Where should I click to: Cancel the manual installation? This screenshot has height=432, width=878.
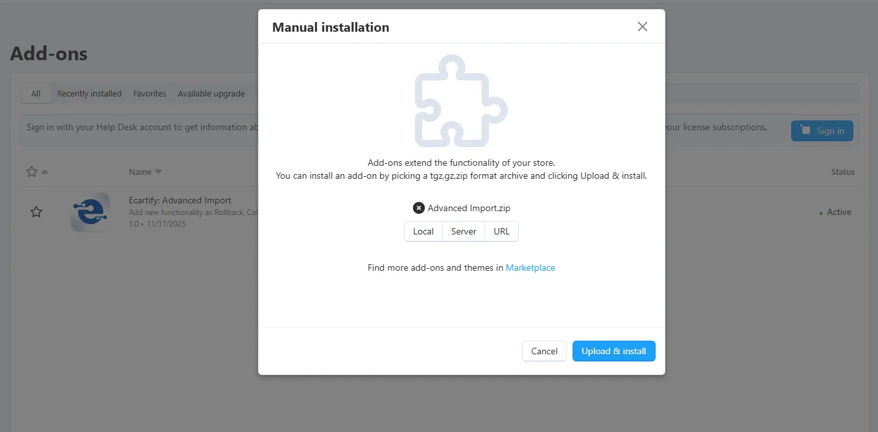(544, 351)
